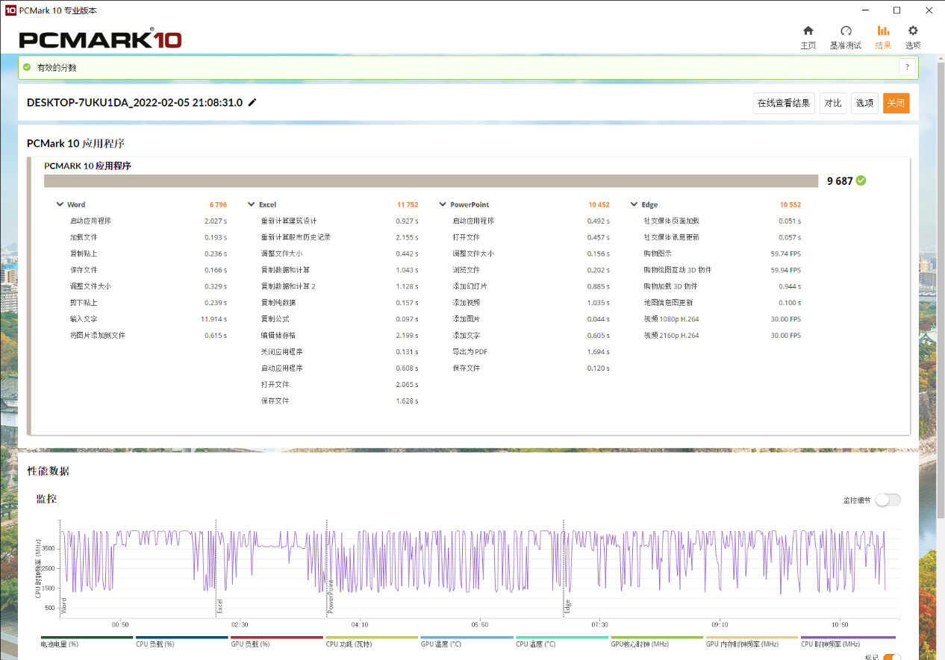Click Word's 将图片添加到文件 row label
Screen dimensions: 945x660
click(98, 336)
